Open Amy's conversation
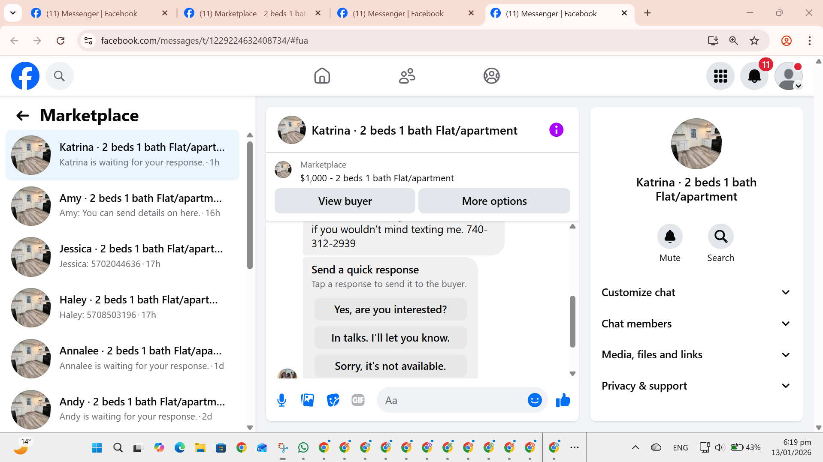The image size is (823, 462). 122,206
